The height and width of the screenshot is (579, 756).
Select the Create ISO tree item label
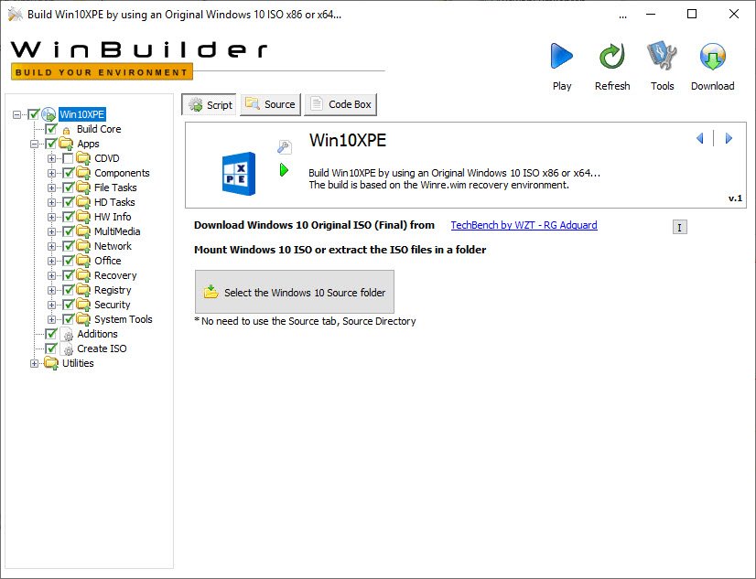(x=102, y=348)
